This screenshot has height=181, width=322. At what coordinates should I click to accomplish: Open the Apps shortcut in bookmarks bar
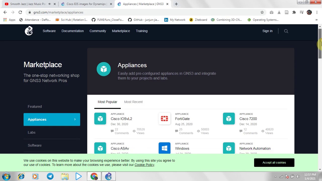pyautogui.click(x=9, y=20)
